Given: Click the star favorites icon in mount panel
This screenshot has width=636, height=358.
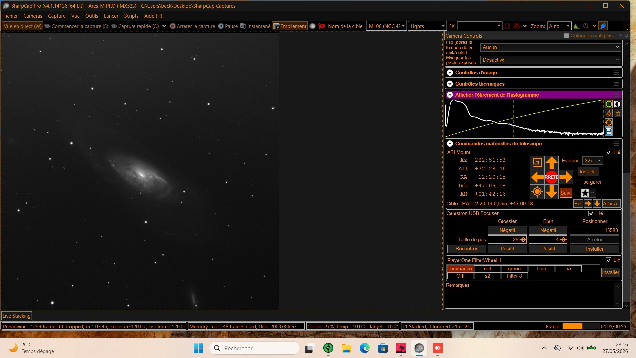Looking at the screenshot, I should point(585,193).
